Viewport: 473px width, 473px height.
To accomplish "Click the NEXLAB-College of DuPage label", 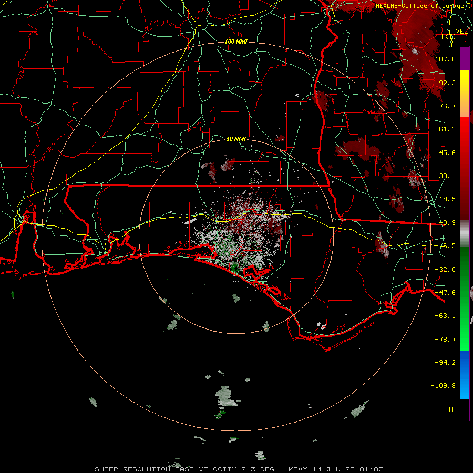I will (423, 6).
